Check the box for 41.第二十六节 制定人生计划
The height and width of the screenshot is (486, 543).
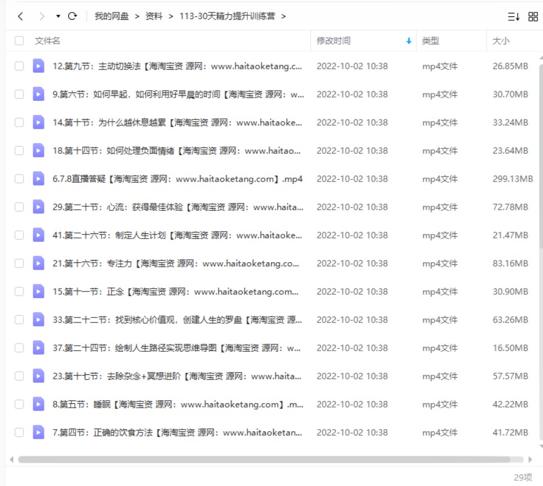[x=19, y=235]
